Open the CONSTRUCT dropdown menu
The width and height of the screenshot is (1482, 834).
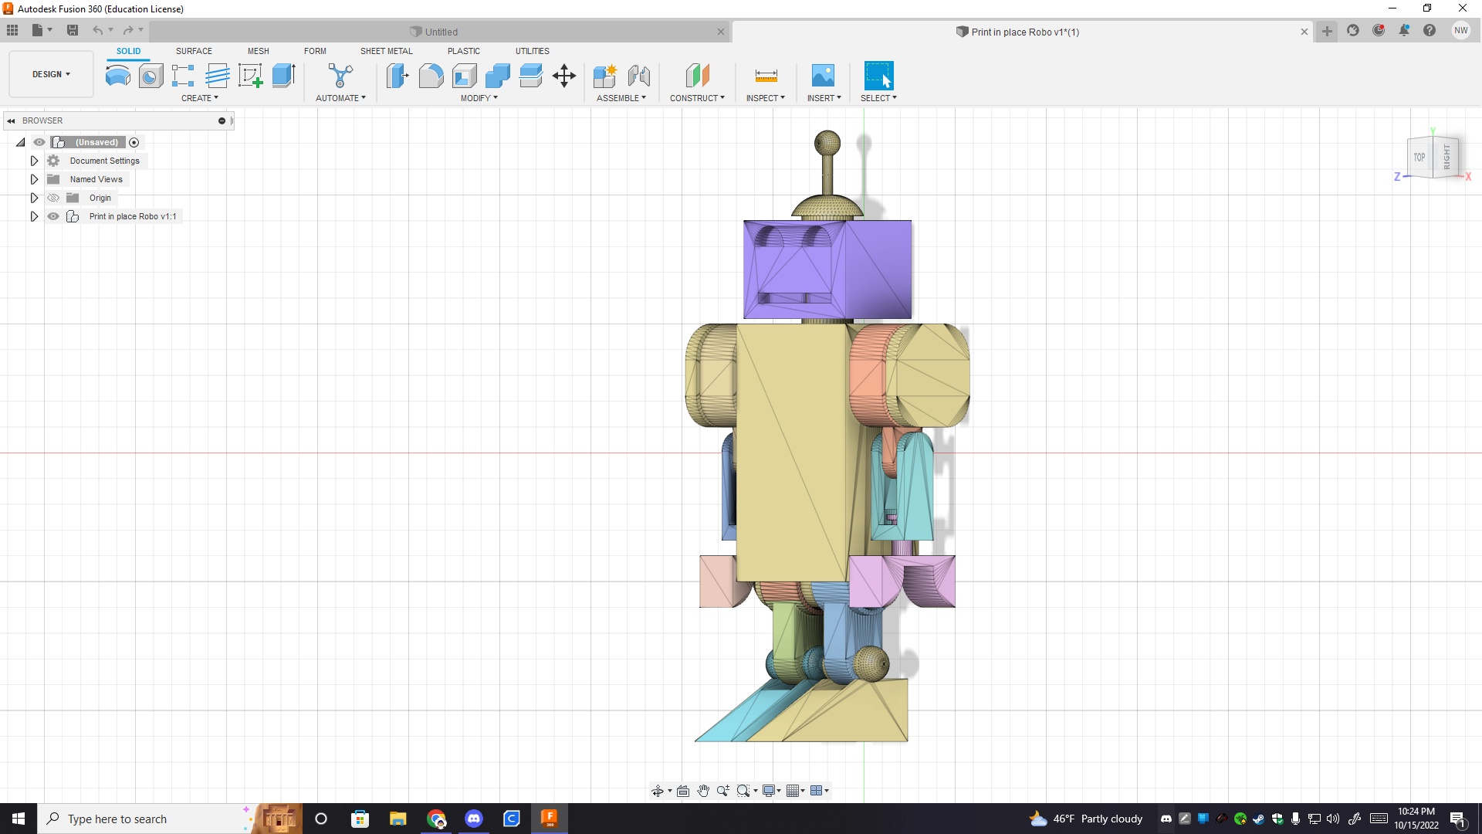point(697,98)
